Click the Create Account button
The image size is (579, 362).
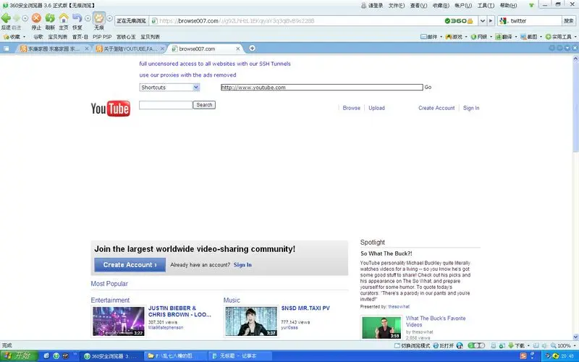pos(130,265)
